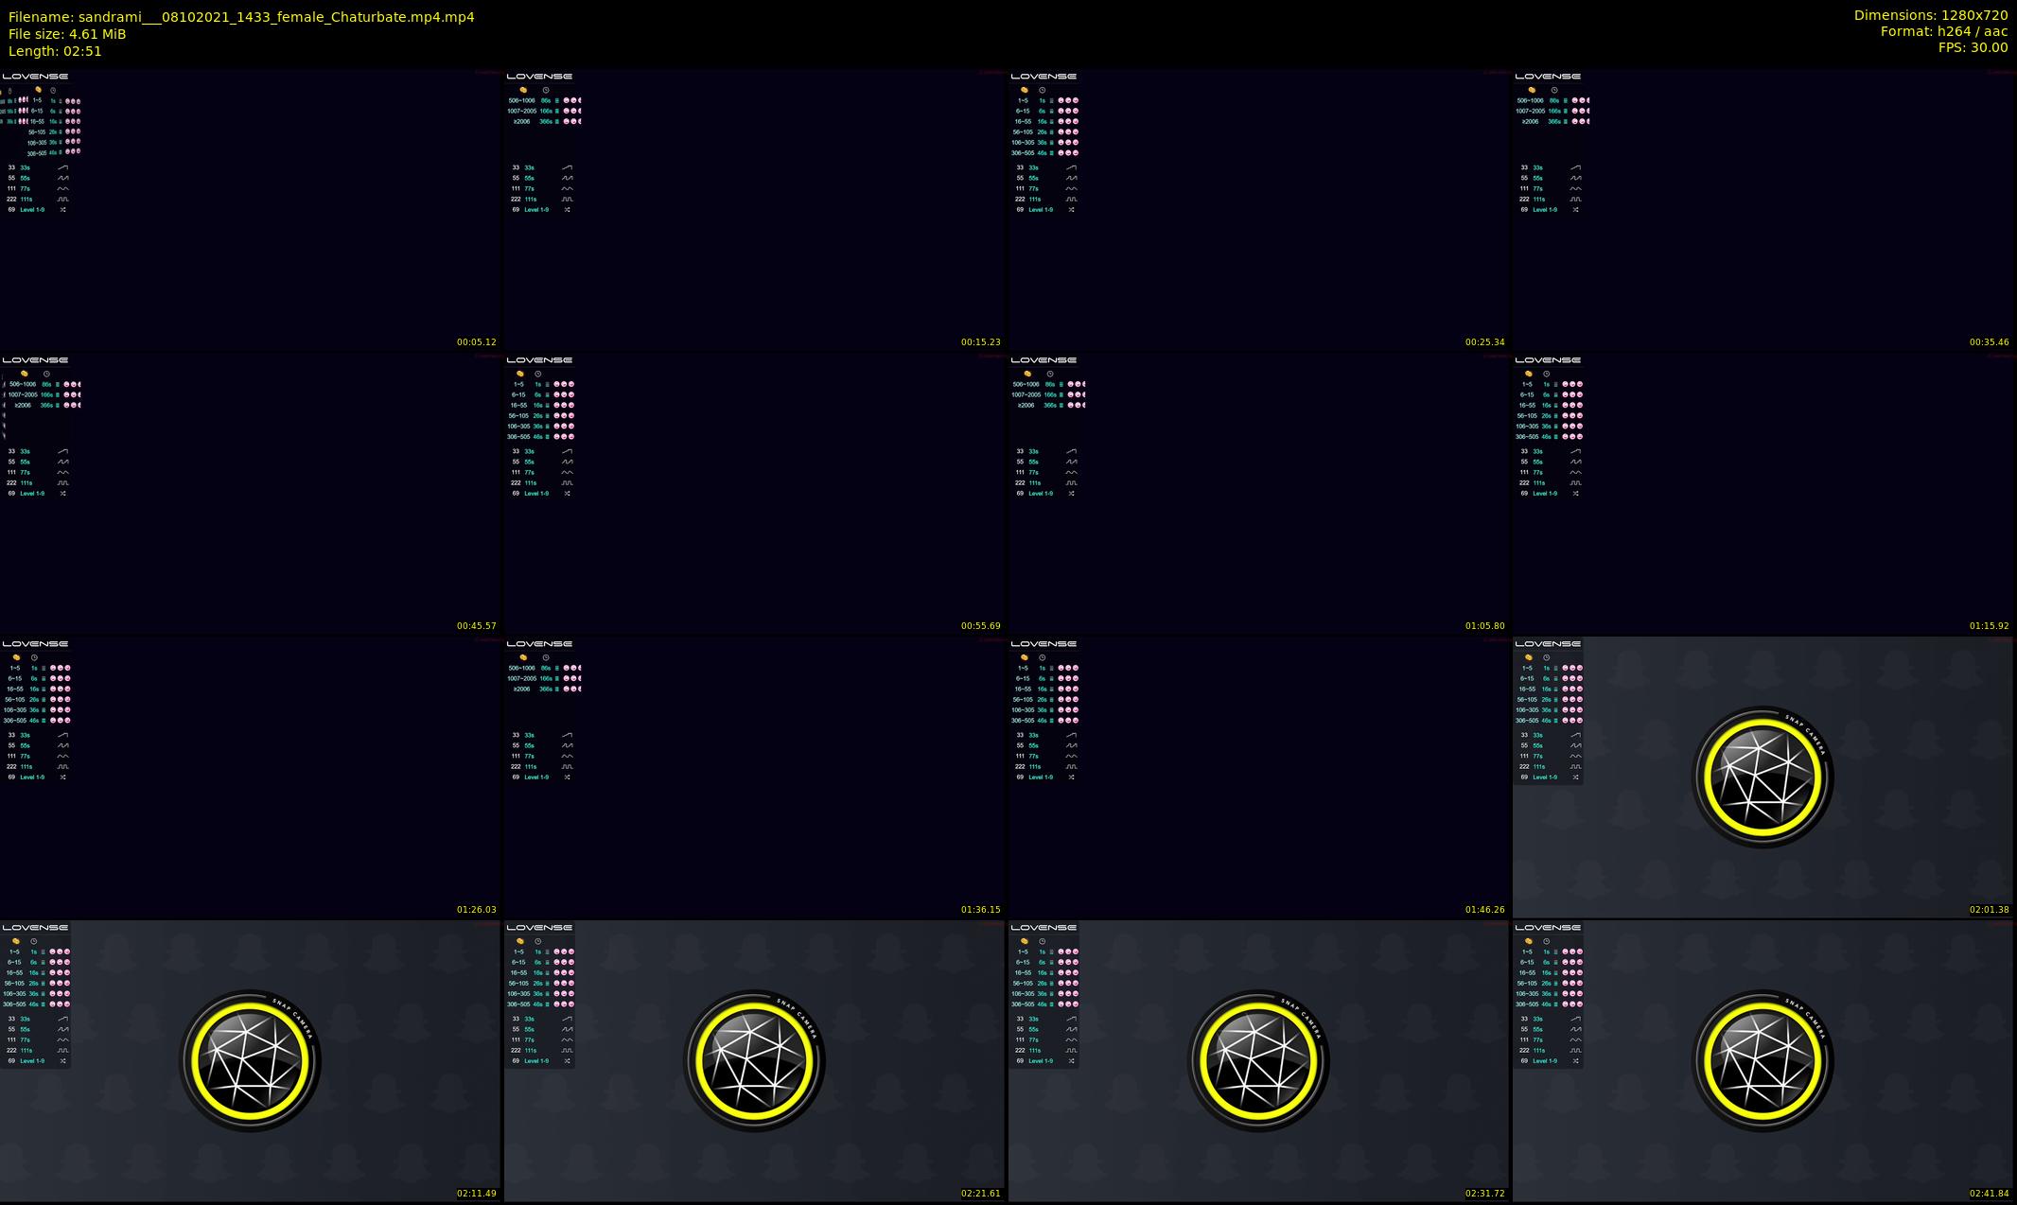
Task: Click the sine wave pattern icon in the 00:55.69 frame
Action: (x=567, y=472)
